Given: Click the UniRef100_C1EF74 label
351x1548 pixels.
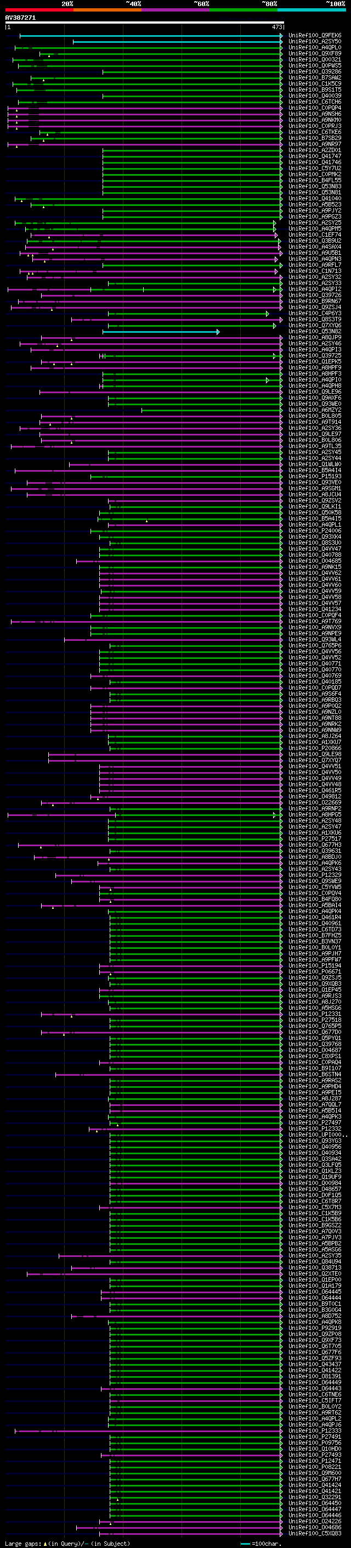Looking at the screenshot, I should click(x=315, y=235).
